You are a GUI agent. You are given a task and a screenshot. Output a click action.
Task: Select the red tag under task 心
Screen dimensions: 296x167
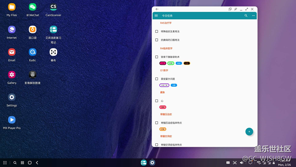(x=163, y=107)
